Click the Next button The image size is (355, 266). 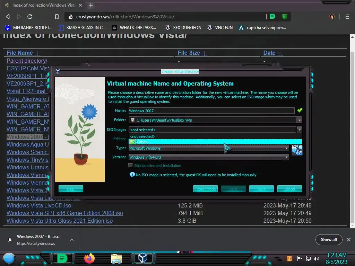[261, 189]
